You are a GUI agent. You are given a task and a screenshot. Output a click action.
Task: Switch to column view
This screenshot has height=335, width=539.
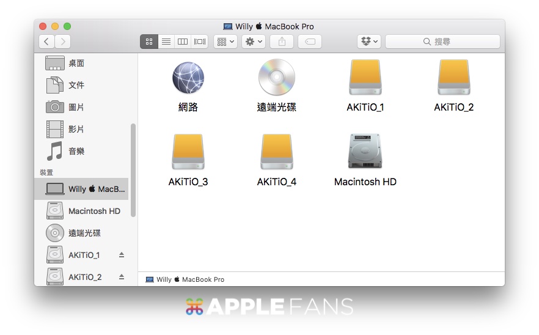[183, 42]
